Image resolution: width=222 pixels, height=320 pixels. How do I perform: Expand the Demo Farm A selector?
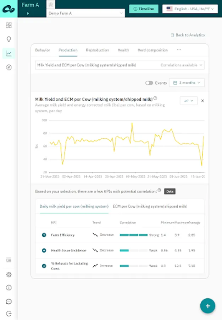[x=86, y=13]
